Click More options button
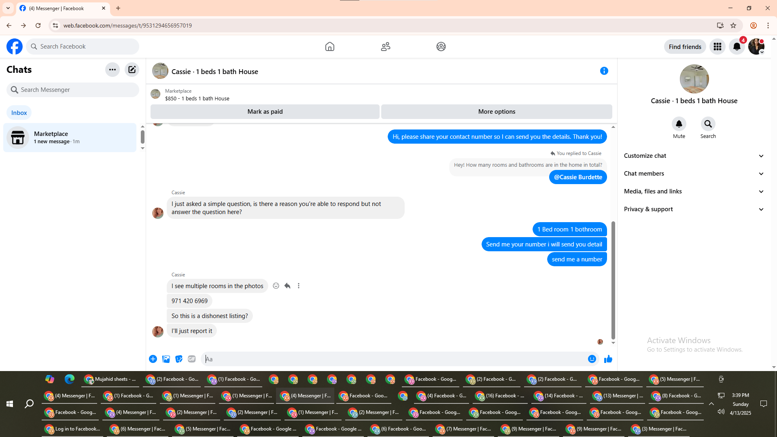 pos(497,112)
